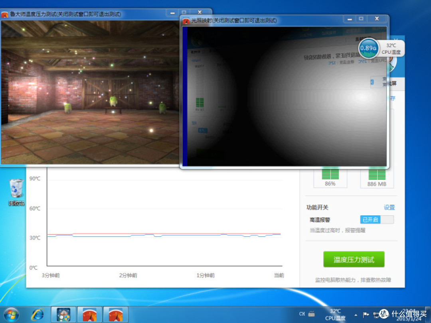Click the CH language indicator in the taskbar
This screenshot has width=431, height=323.
pos(302,314)
